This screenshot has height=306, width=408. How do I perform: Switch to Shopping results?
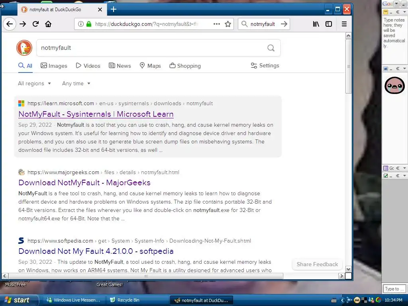coord(185,66)
